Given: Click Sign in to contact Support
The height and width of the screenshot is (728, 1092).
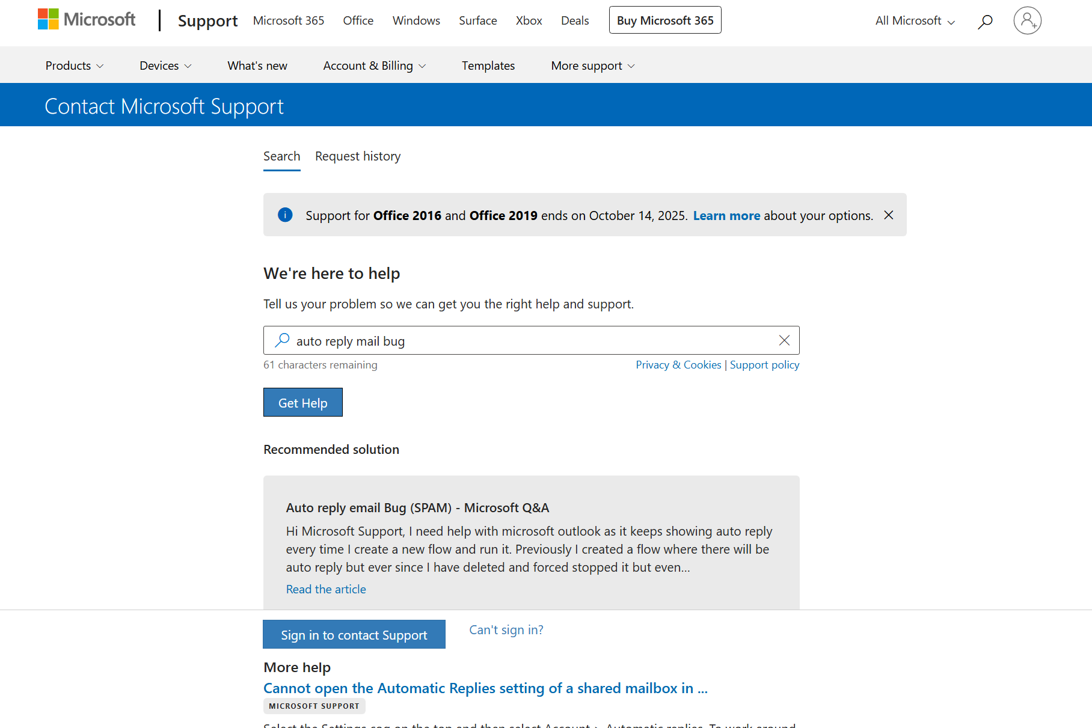Looking at the screenshot, I should (354, 634).
